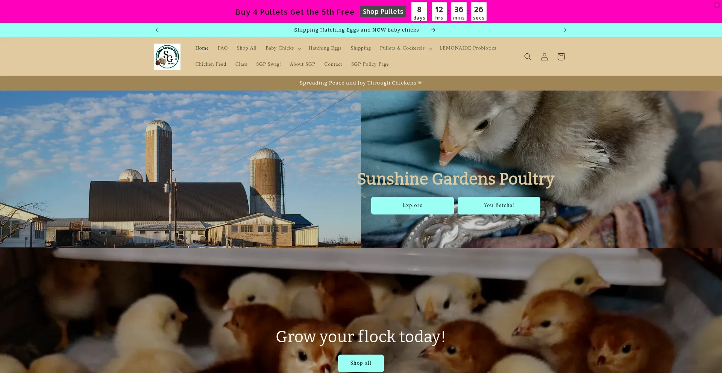Click the Grow your flock today! heading

click(x=361, y=337)
